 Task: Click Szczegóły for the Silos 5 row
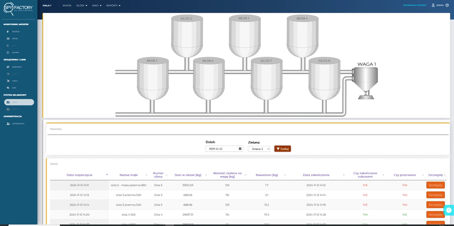[435, 185]
